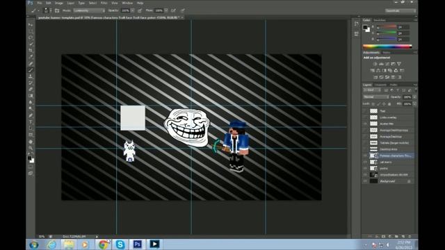The height and width of the screenshot is (250, 445).
Task: Add a Levels adjustment
Action: (381, 64)
